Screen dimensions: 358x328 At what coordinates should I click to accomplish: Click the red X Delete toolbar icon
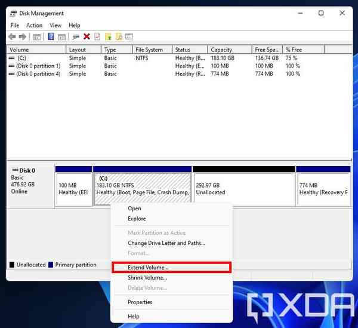tap(87, 36)
